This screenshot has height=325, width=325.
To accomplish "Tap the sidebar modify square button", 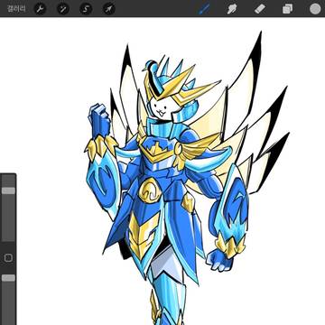I will click(x=8, y=258).
